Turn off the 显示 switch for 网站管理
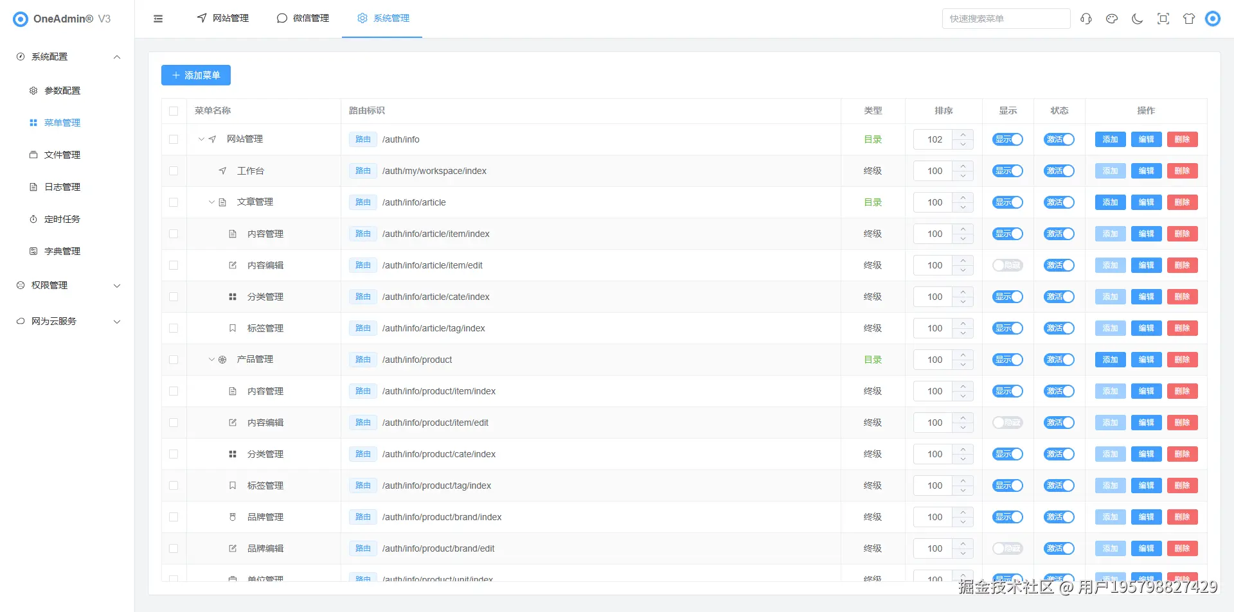This screenshot has width=1234, height=612. point(1008,139)
